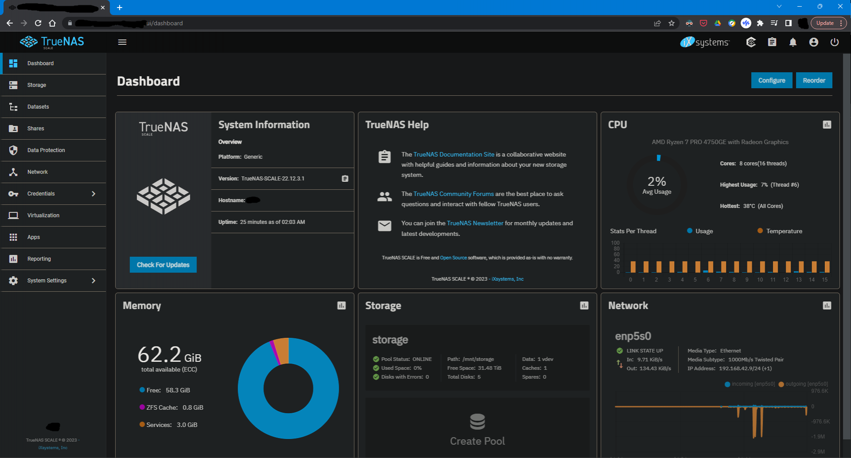Image resolution: width=851 pixels, height=458 pixels.
Task: Toggle Temperature legend in CPU chart
Action: 780,231
